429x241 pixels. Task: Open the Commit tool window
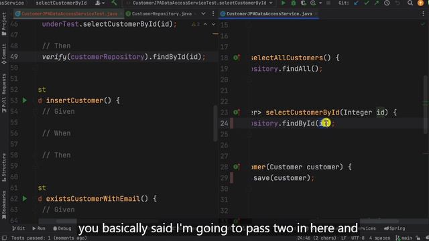pyautogui.click(x=4, y=54)
